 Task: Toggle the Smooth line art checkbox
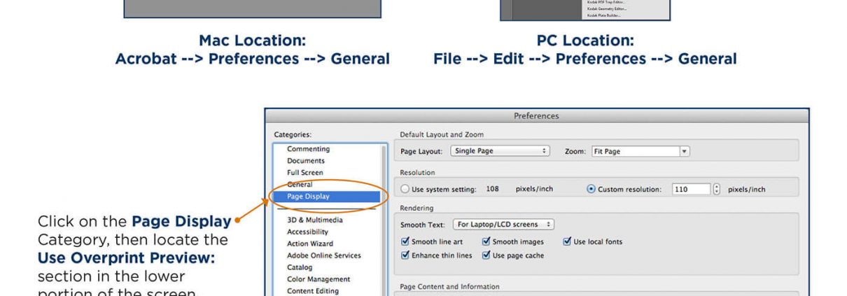(405, 242)
